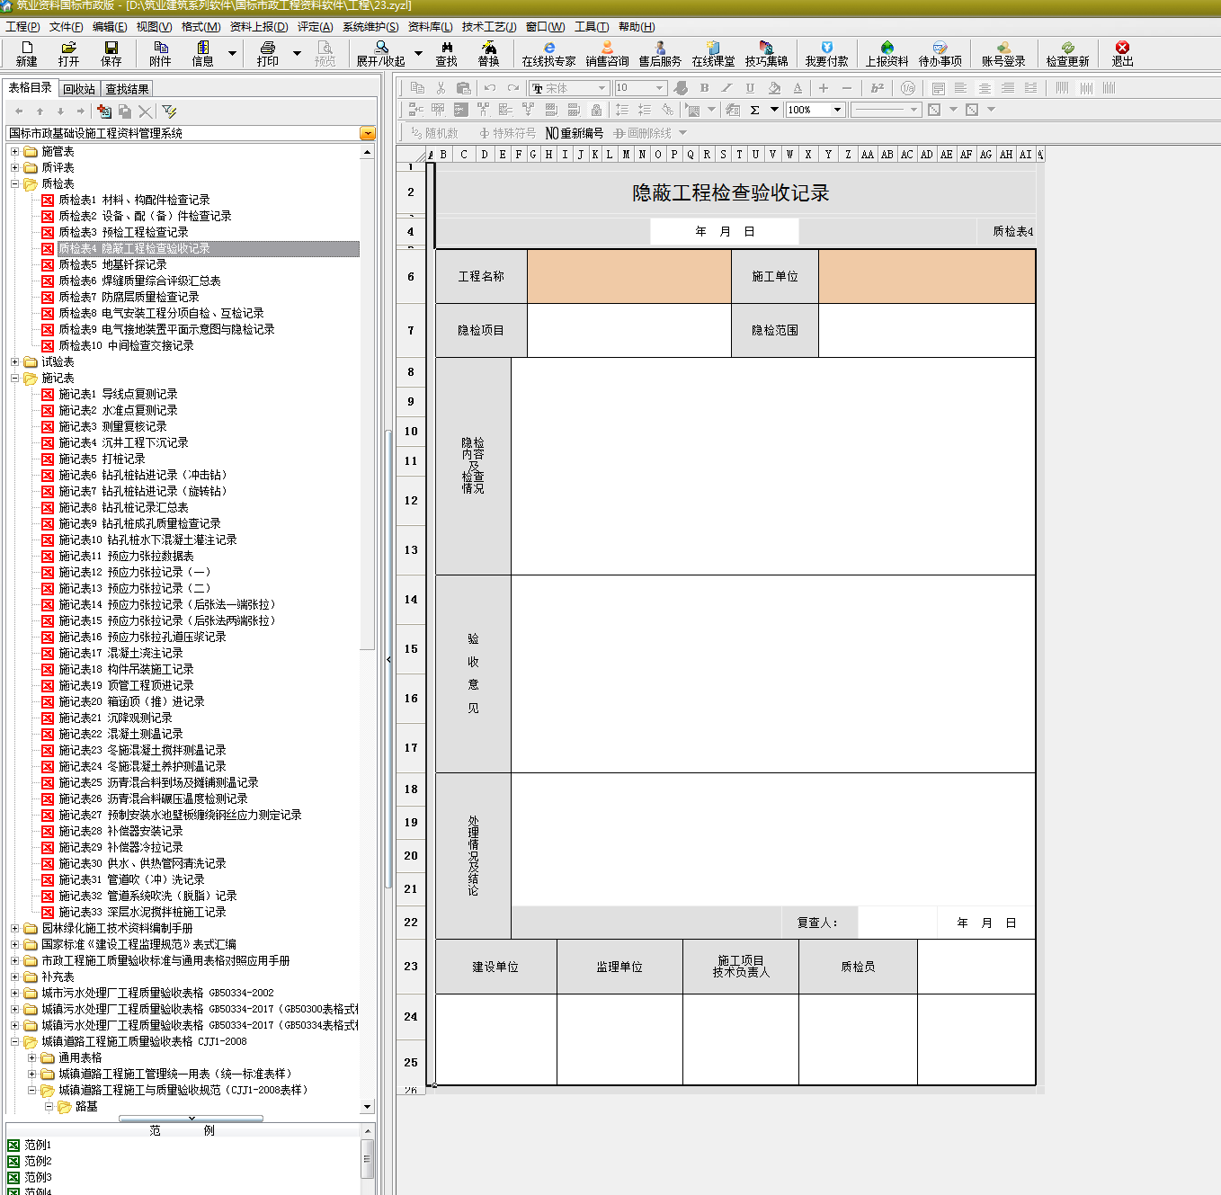Open the 宋体 font name dropdown
1221x1195 pixels.
pyautogui.click(x=602, y=88)
